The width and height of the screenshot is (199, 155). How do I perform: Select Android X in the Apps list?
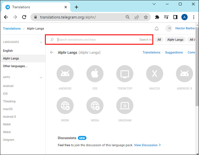pyautogui.click(x=9, y=117)
